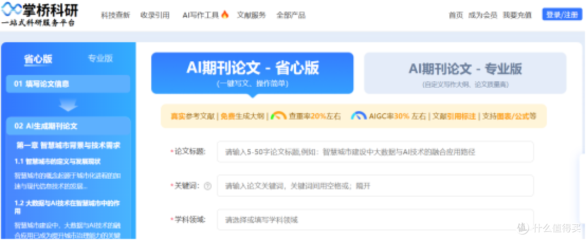The image size is (586, 240).
Task: Click the 真实参考文献 text in banner
Action: pyautogui.click(x=193, y=116)
